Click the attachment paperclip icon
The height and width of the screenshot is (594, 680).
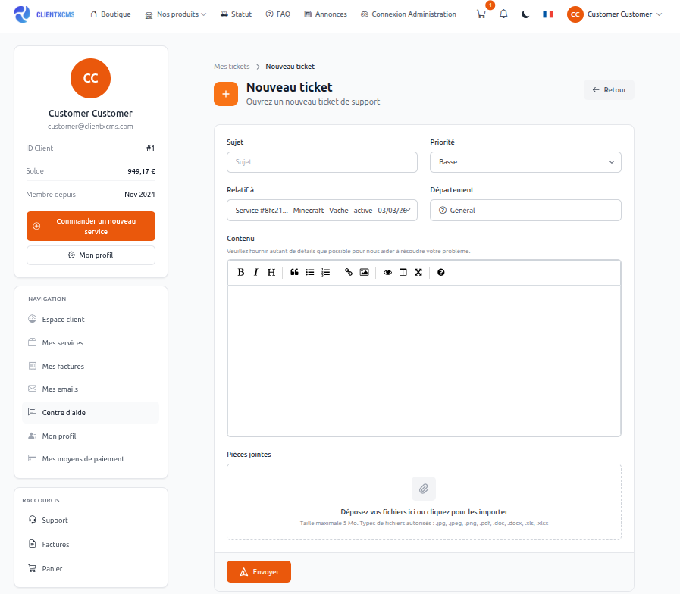tap(424, 489)
